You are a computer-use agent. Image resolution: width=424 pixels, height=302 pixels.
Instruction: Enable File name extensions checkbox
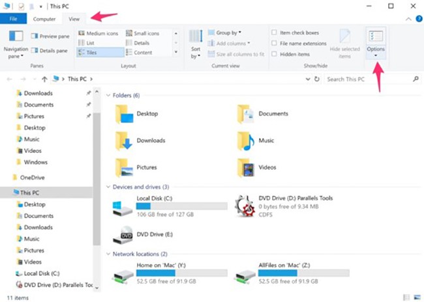click(274, 43)
